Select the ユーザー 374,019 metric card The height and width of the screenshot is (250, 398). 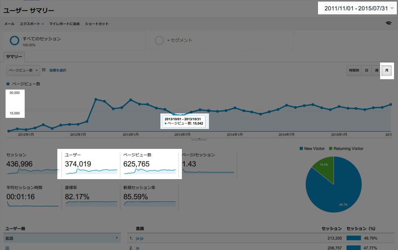pyautogui.click(x=91, y=164)
